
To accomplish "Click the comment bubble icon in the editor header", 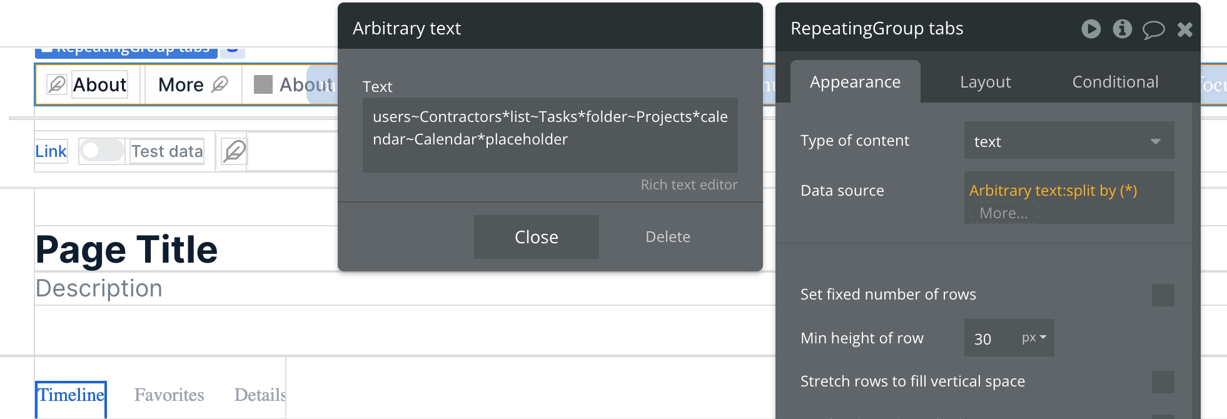I will tap(1153, 29).
